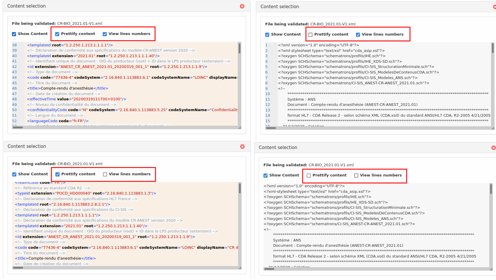Click vertical scrollbar thumb in bottom-right code area

pos(491,189)
